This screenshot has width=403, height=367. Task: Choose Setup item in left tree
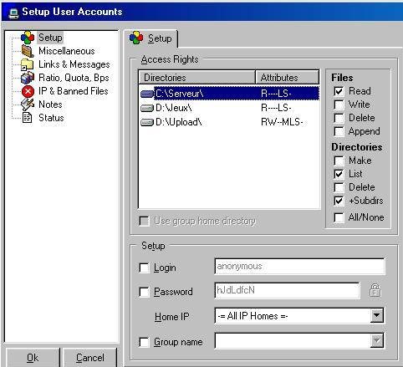(50, 38)
